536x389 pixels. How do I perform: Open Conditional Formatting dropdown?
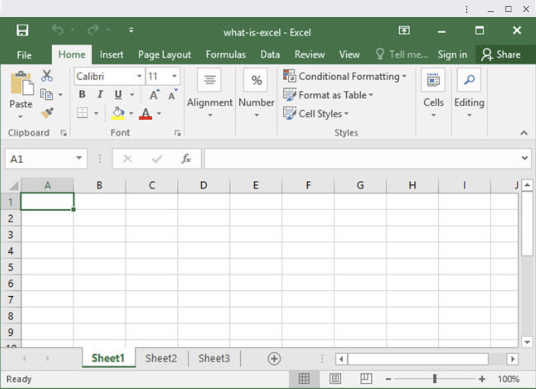click(x=345, y=76)
